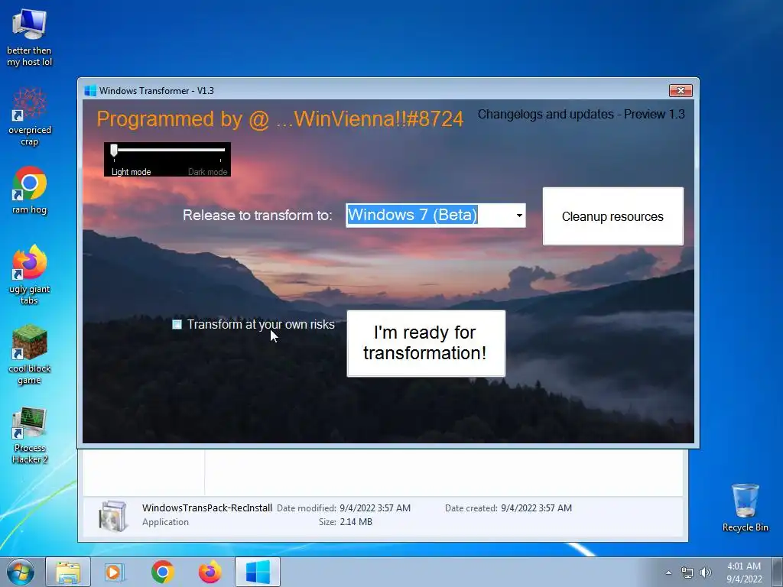Click the light/dark mode slider handle
The width and height of the screenshot is (783, 587).
(x=114, y=150)
